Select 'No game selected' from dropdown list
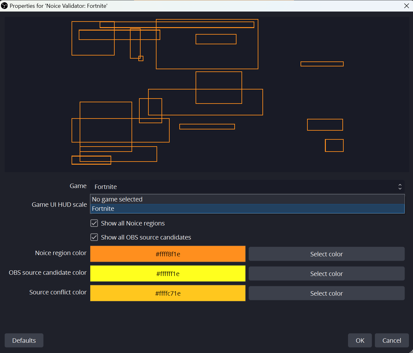Screen dimensions: 413x353 point(247,199)
